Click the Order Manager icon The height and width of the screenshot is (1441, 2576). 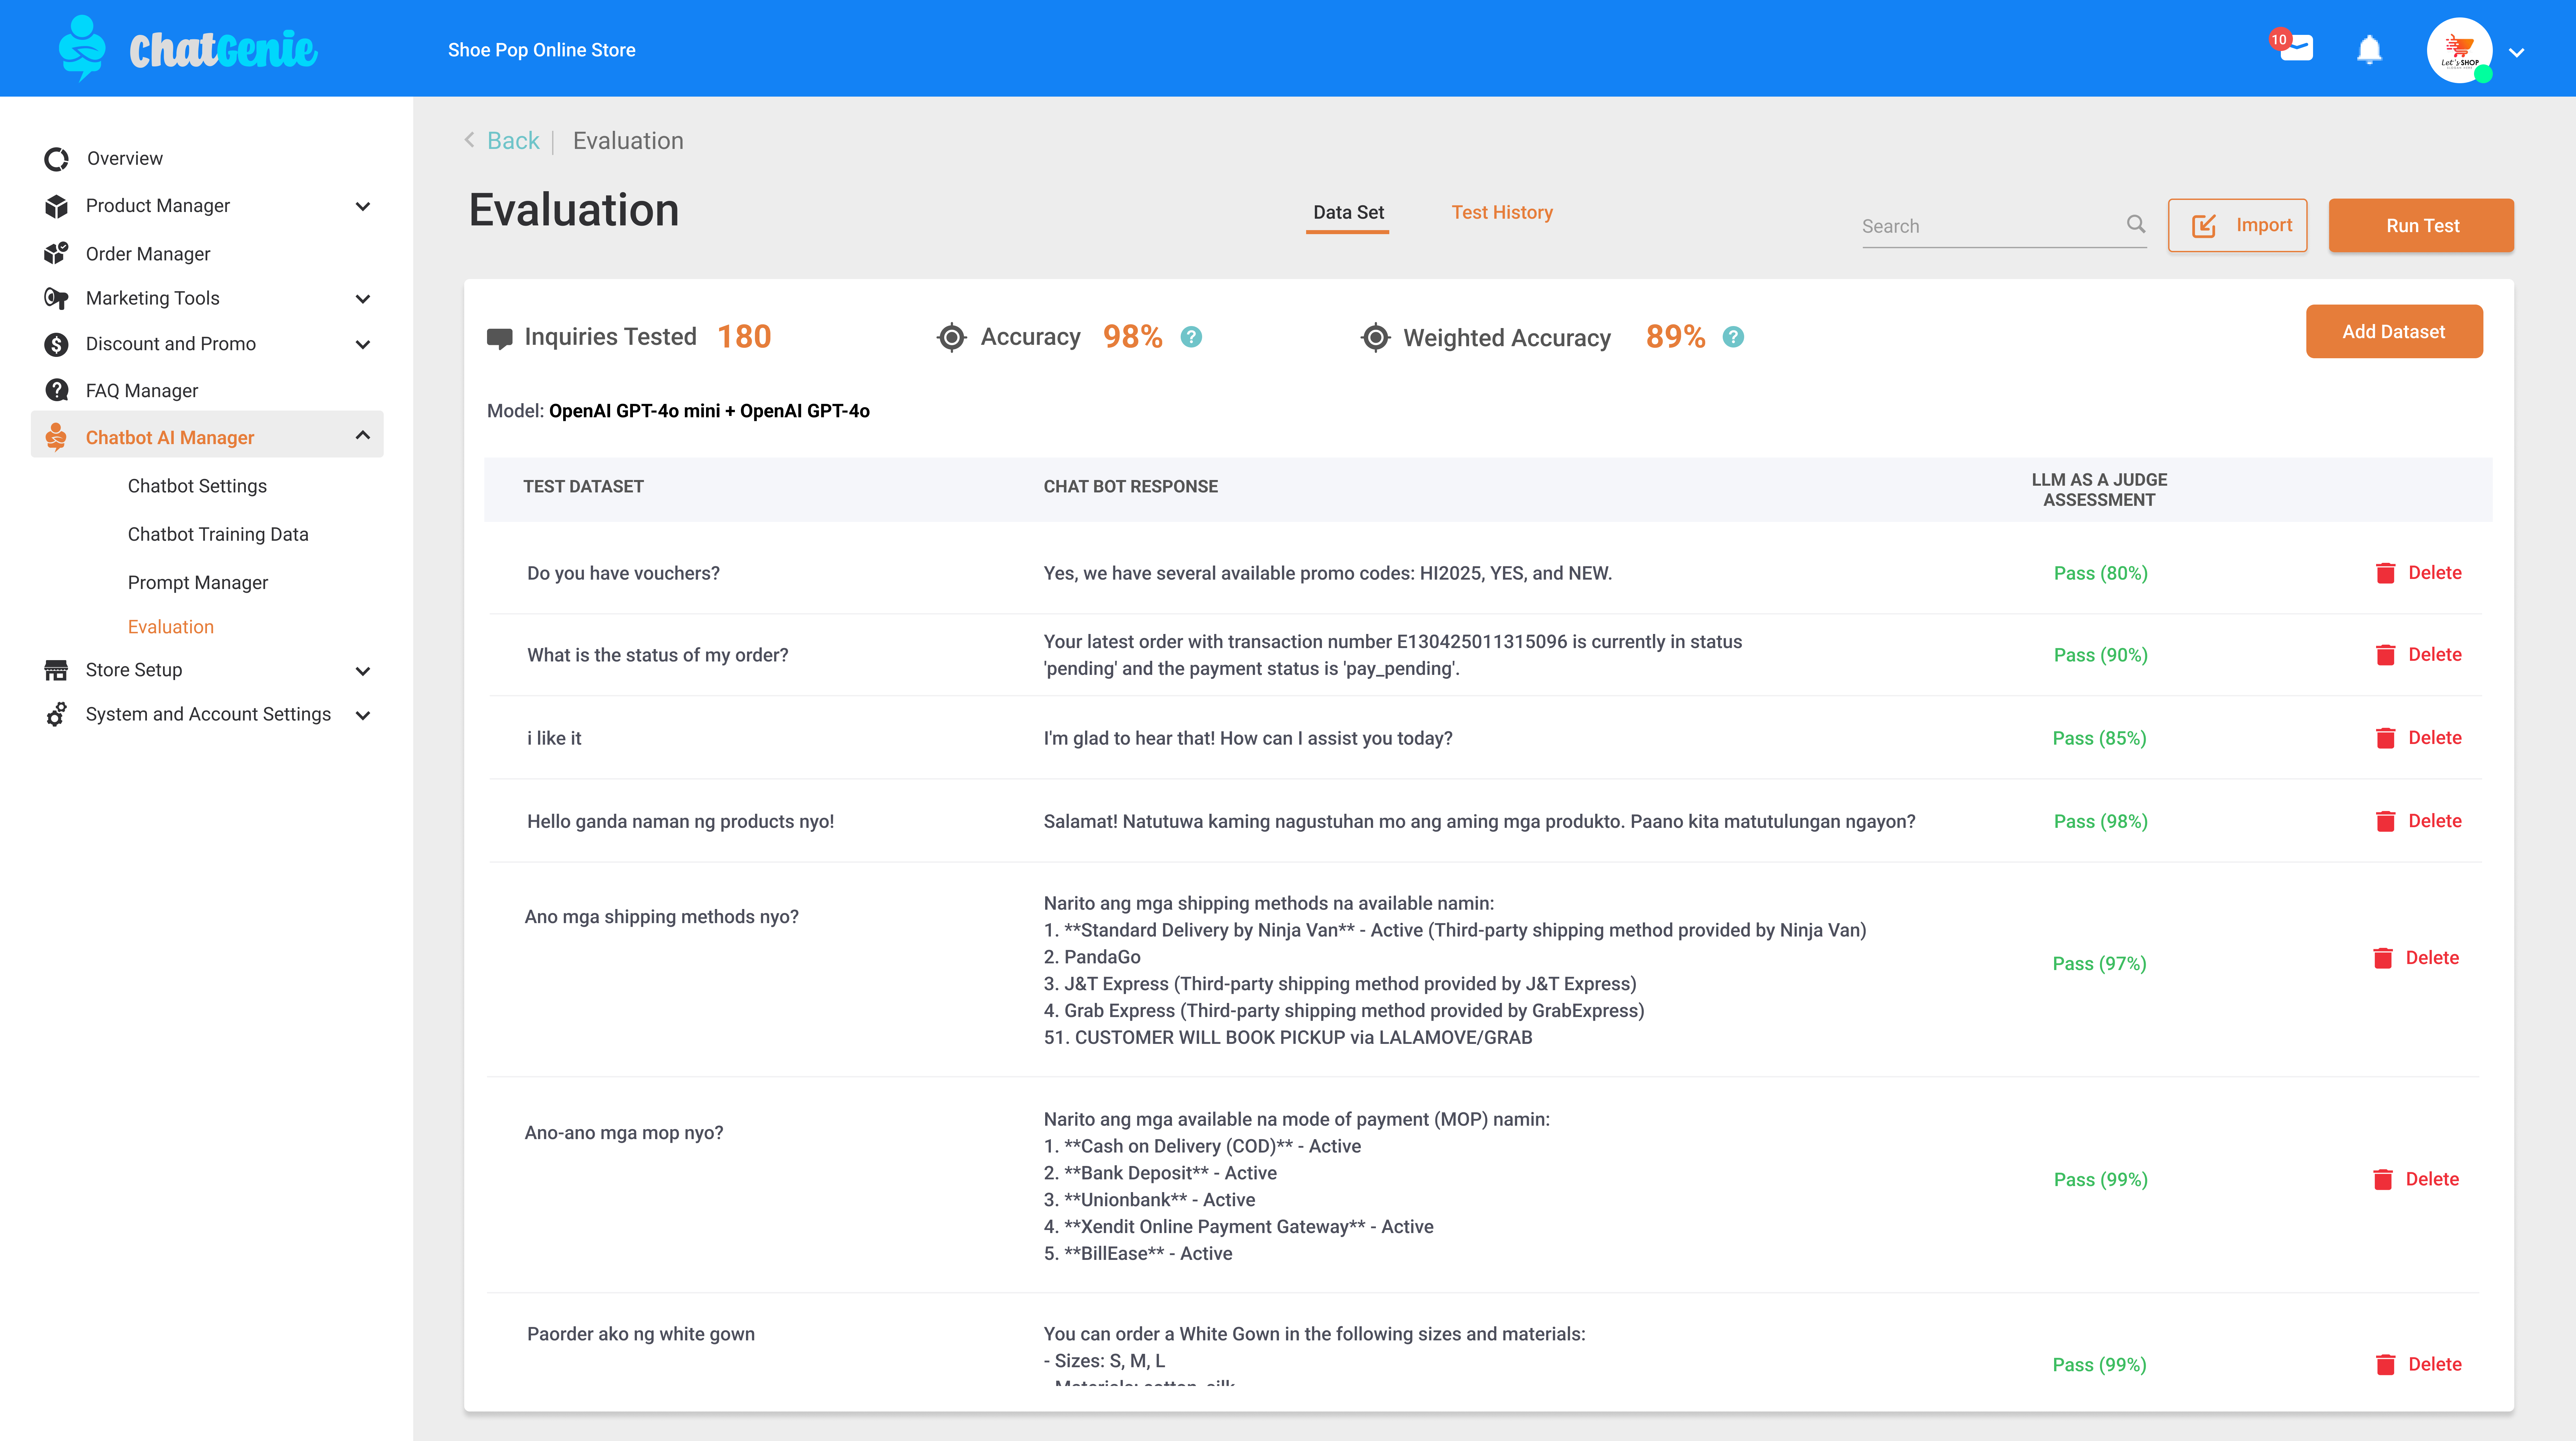click(x=56, y=253)
